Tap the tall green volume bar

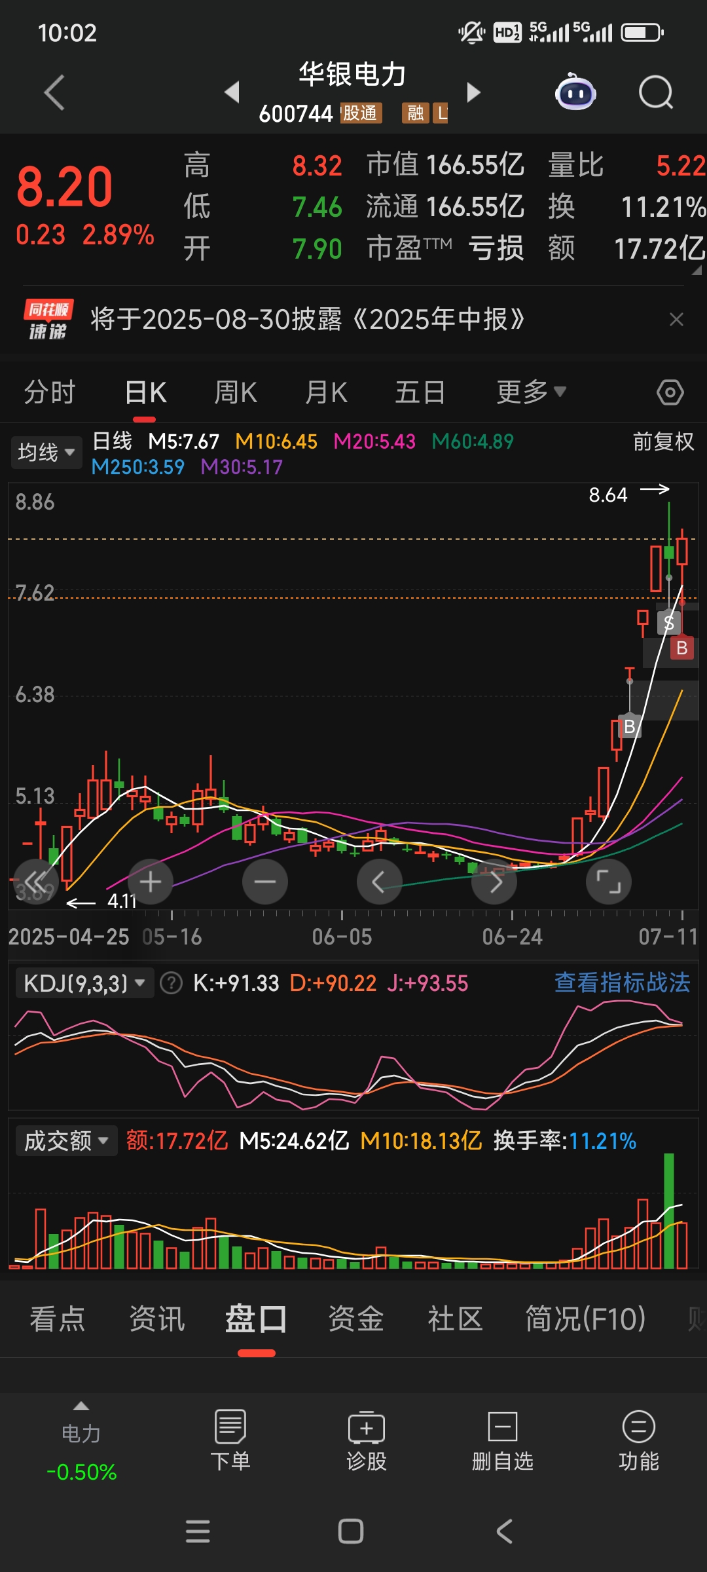click(x=668, y=1210)
